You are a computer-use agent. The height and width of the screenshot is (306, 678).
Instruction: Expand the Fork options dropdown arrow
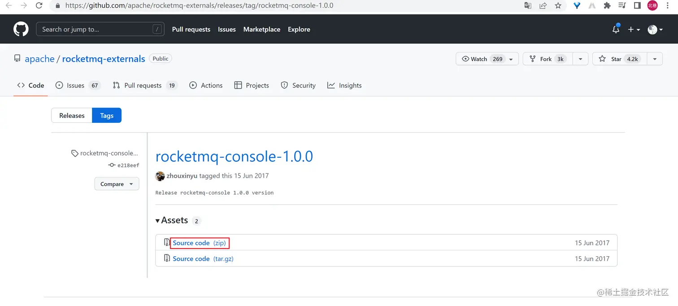point(580,59)
